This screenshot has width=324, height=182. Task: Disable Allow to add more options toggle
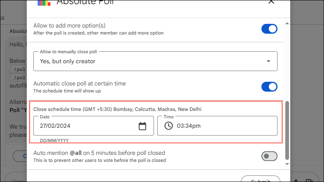[269, 29]
